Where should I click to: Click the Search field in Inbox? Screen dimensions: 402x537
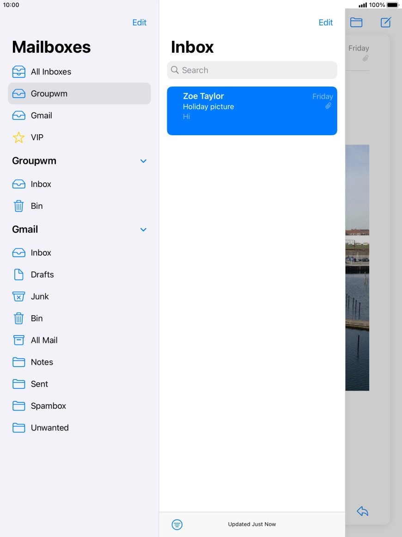252,70
